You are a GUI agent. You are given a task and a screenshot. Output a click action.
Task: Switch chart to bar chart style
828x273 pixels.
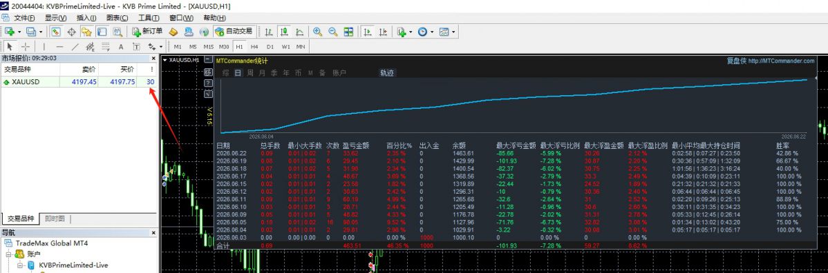tap(269, 32)
